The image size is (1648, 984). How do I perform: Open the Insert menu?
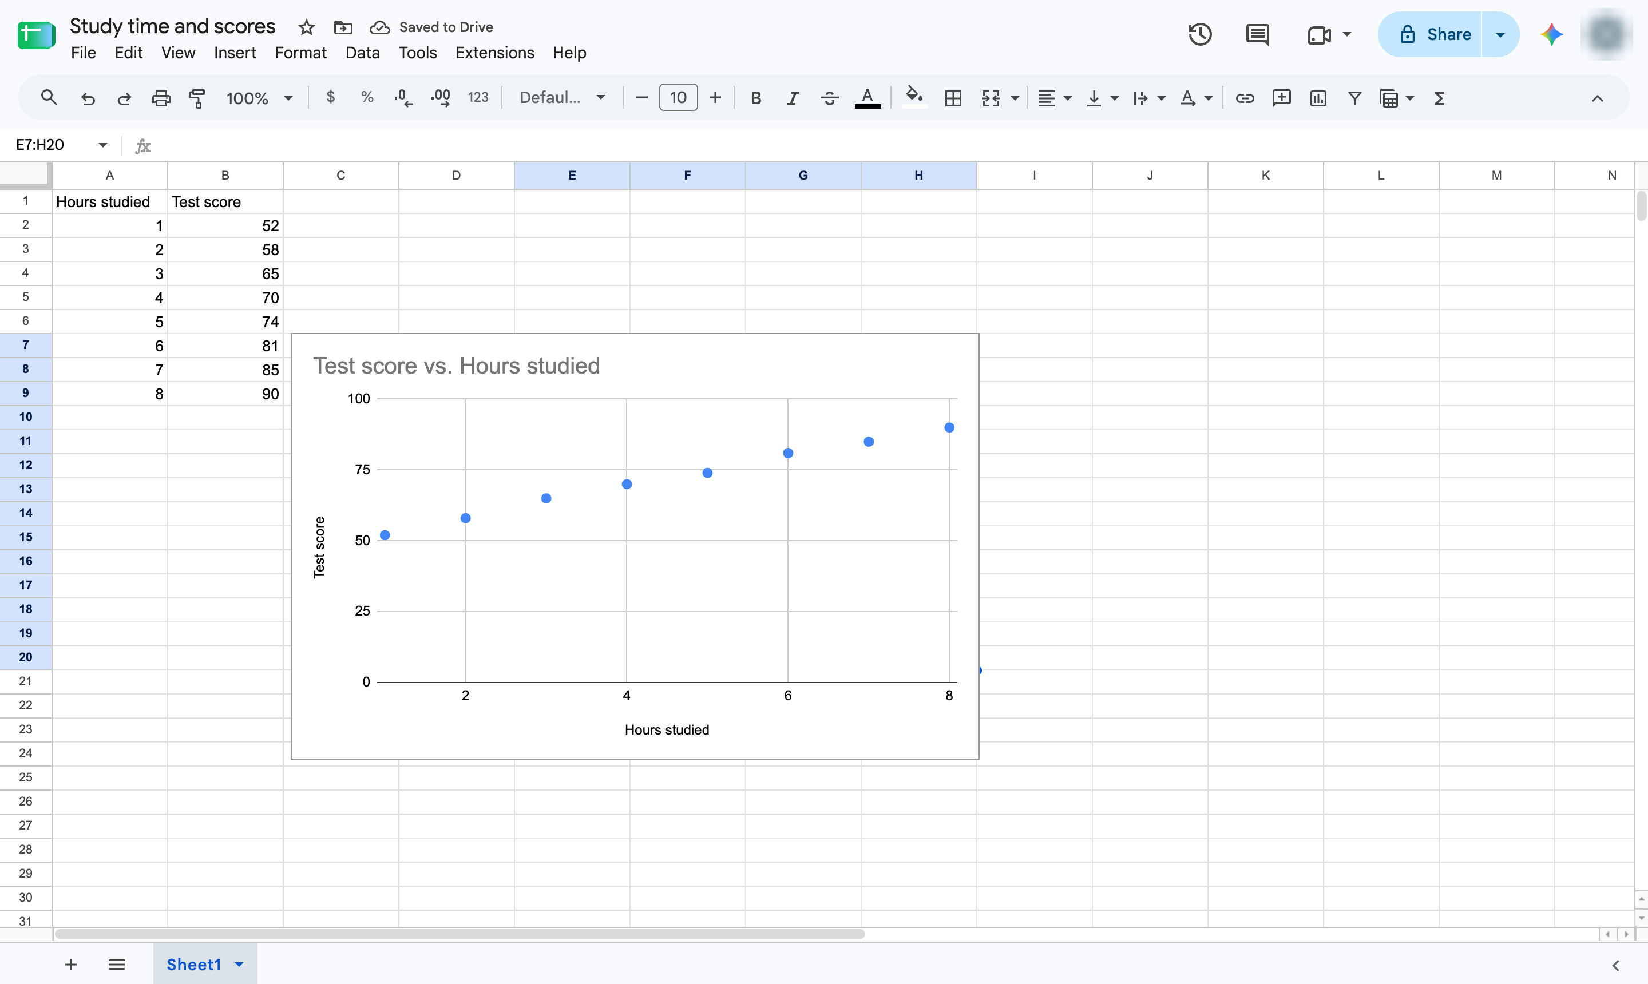235,53
